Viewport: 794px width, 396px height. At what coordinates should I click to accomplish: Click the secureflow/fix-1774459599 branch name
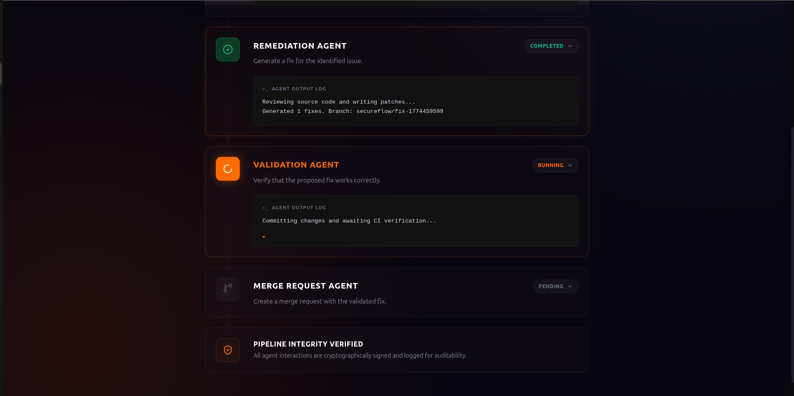point(400,111)
